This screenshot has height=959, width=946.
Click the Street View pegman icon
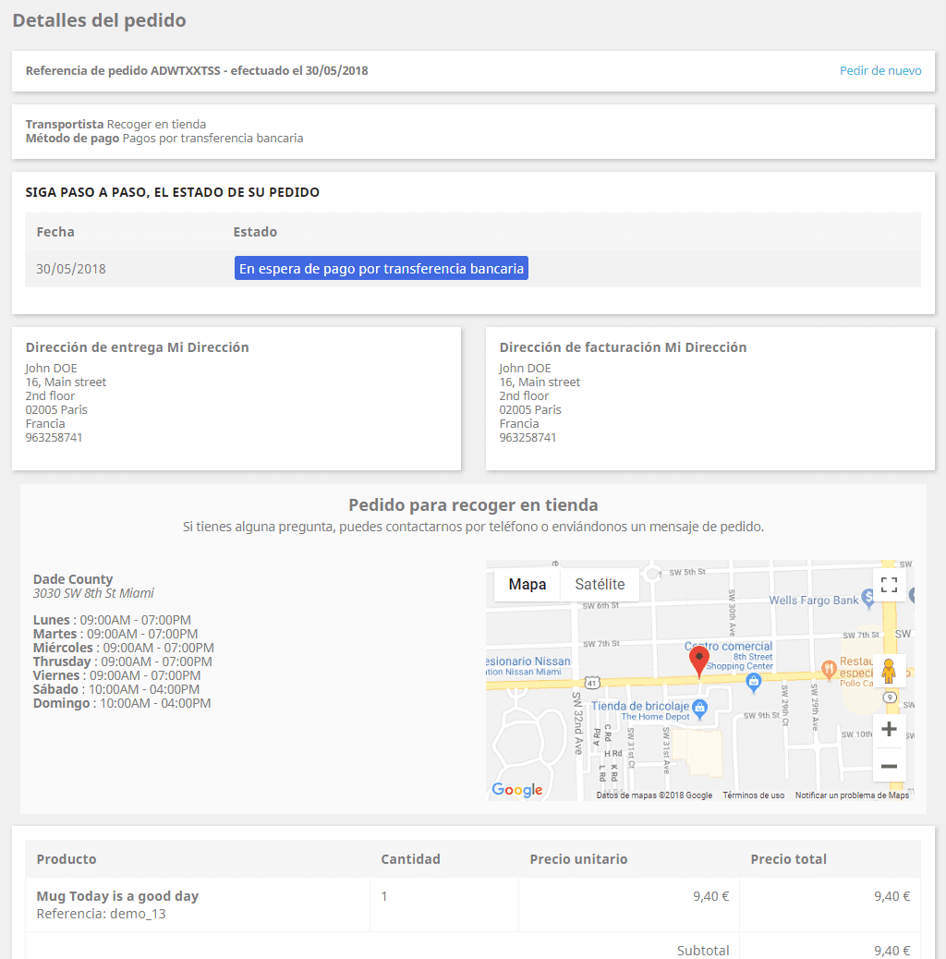(x=889, y=670)
